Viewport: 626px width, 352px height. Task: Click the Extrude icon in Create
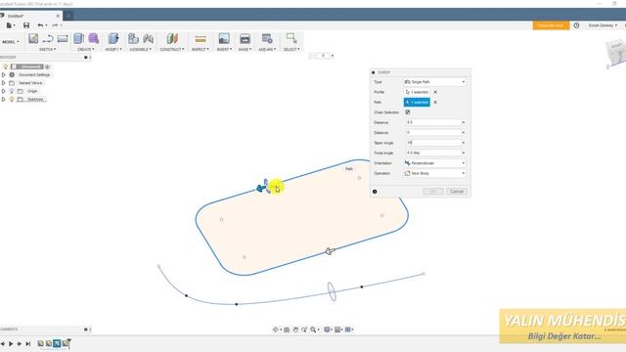(78, 39)
